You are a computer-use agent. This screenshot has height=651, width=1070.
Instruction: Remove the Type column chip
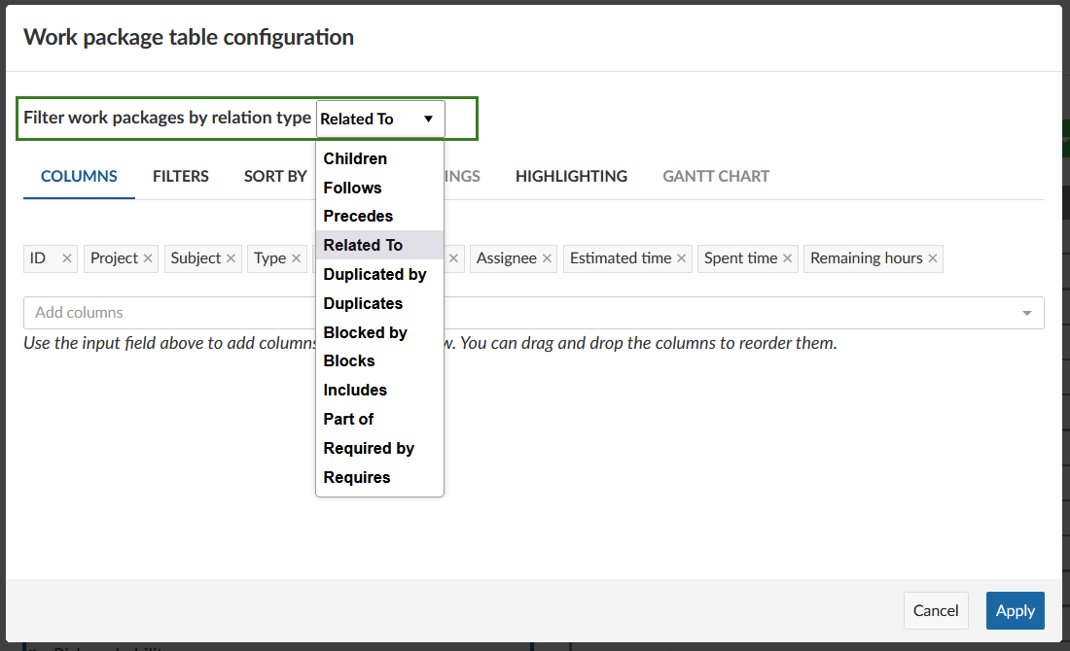click(296, 258)
